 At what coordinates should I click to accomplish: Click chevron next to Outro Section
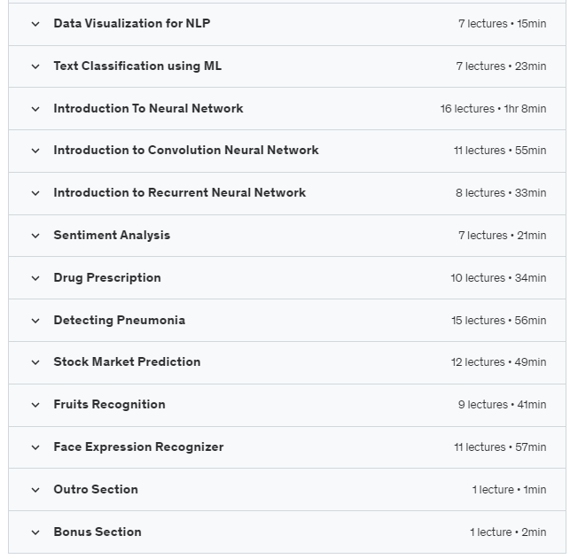[35, 490]
